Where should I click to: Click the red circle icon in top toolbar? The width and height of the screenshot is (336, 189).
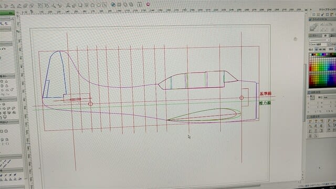point(148,4)
